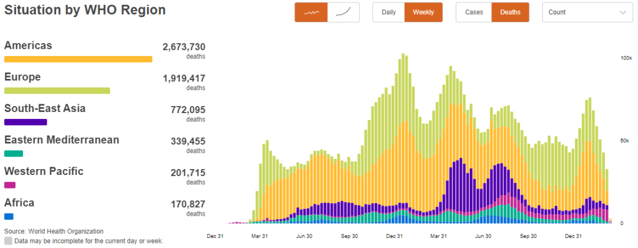
Task: Click the South-East Asia region label
Action: [45, 108]
